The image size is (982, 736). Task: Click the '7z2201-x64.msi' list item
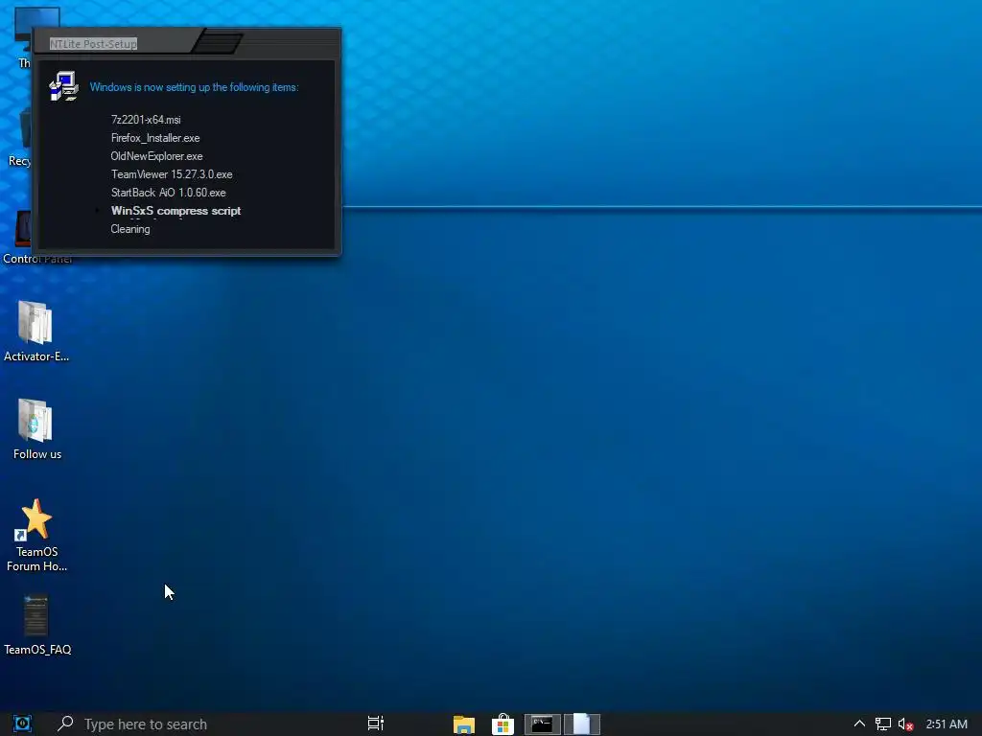coord(146,120)
